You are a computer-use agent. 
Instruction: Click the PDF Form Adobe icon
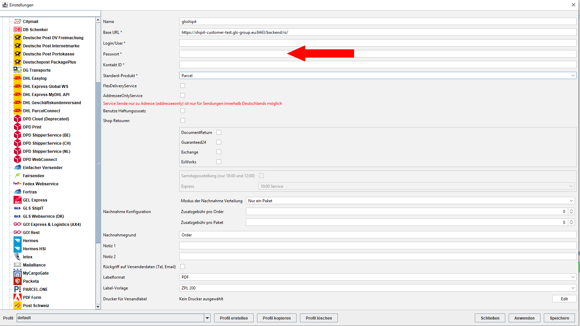point(18,297)
